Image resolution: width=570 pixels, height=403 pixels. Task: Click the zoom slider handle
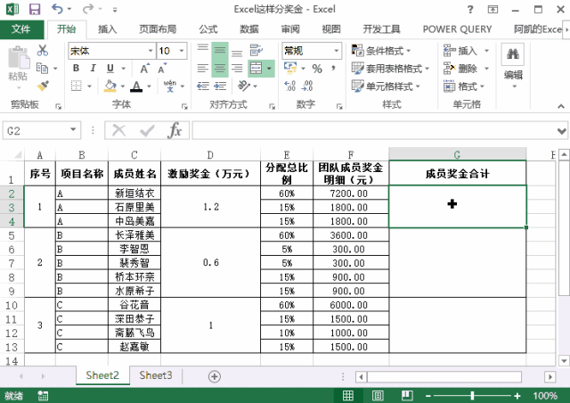point(472,395)
